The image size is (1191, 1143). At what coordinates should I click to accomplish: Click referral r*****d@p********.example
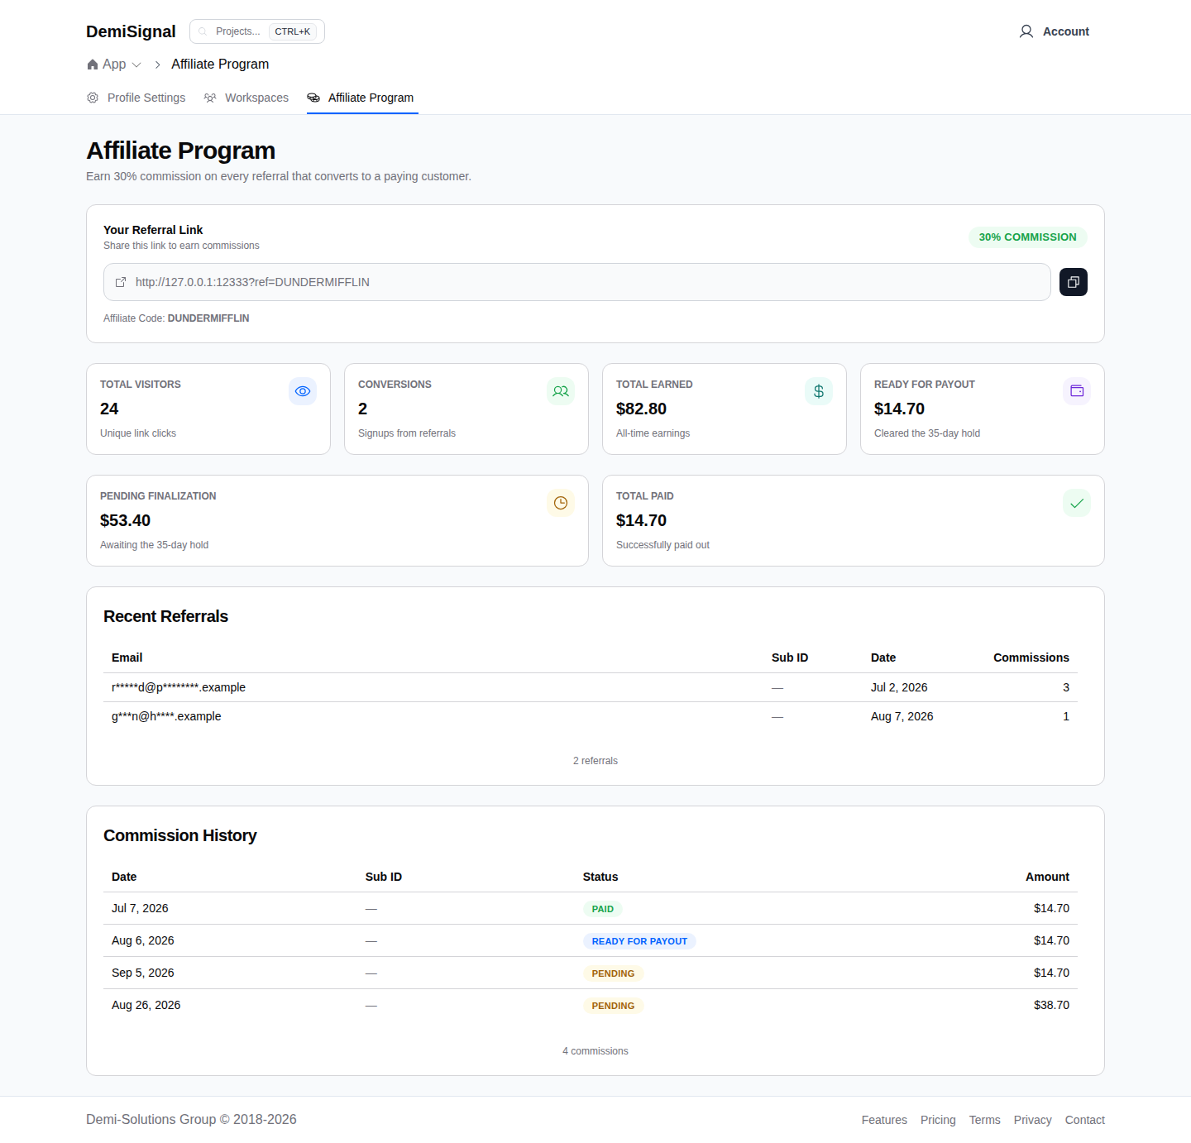(x=179, y=687)
